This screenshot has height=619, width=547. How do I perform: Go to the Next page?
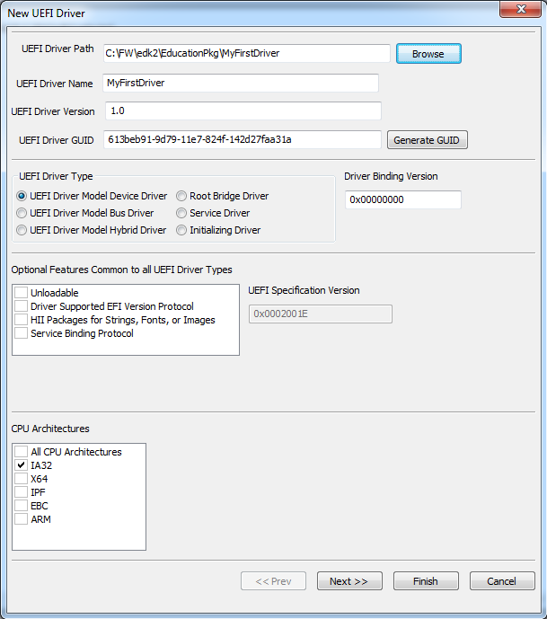(x=349, y=581)
